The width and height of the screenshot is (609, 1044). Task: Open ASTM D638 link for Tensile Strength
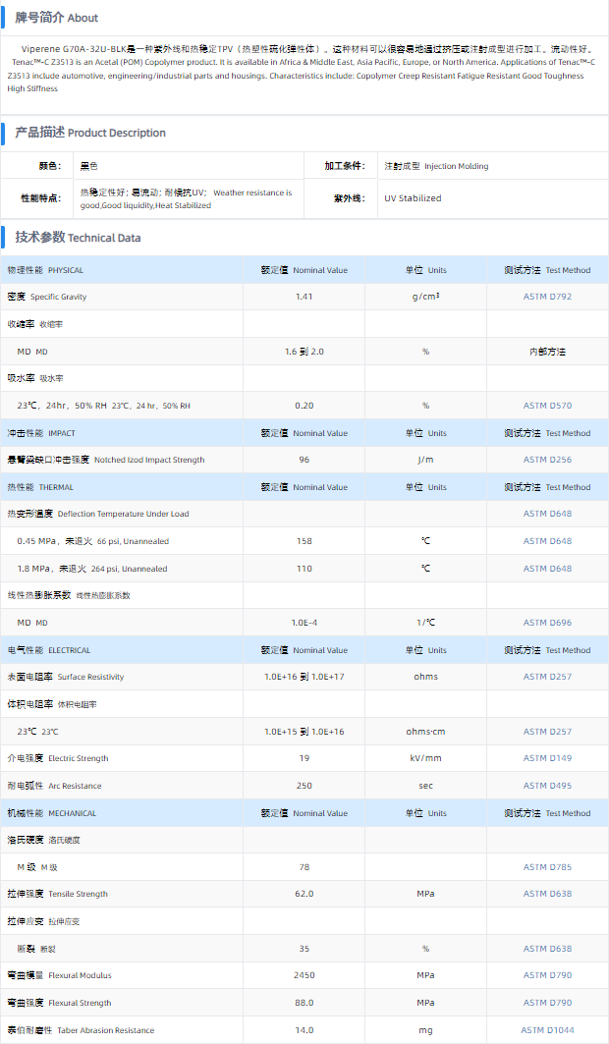click(547, 894)
